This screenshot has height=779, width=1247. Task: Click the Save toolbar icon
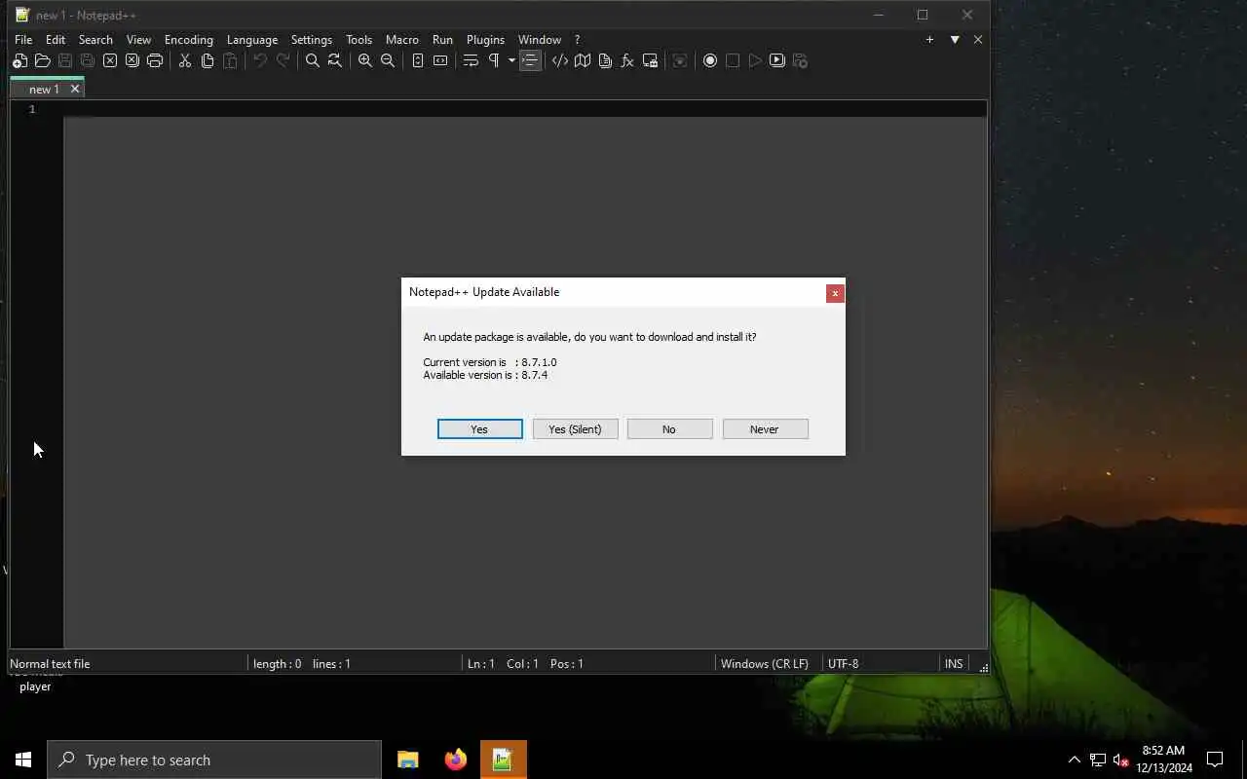click(64, 60)
